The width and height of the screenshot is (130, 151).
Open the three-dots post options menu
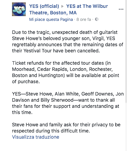121,9
